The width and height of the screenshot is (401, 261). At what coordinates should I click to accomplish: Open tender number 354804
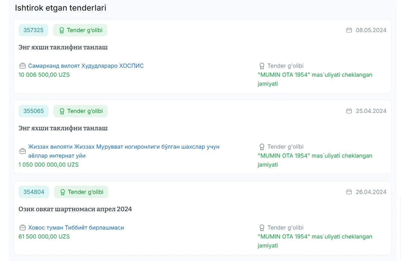(x=34, y=192)
